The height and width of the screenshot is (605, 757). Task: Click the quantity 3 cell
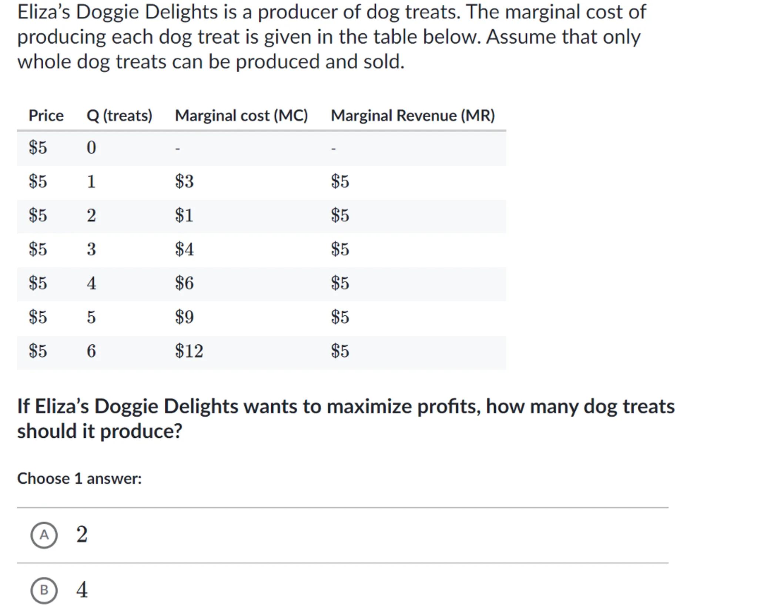pyautogui.click(x=91, y=249)
